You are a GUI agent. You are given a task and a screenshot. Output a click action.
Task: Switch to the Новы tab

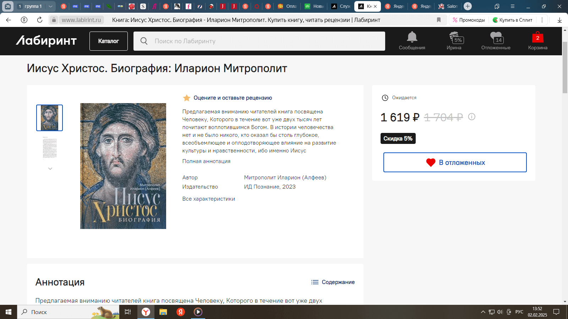(x=315, y=6)
